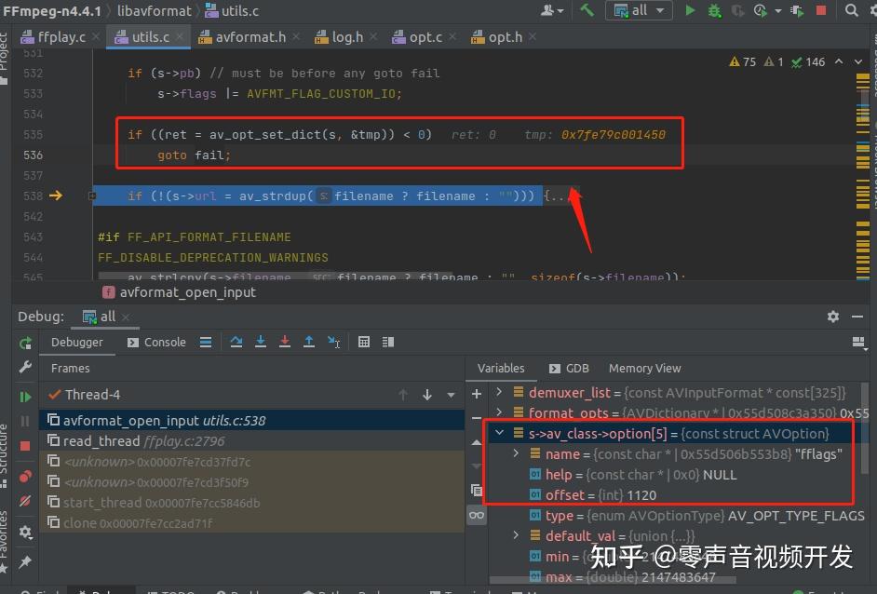Open the 'all' run configuration dropdown
Screen dimensions: 877x594
pos(640,10)
